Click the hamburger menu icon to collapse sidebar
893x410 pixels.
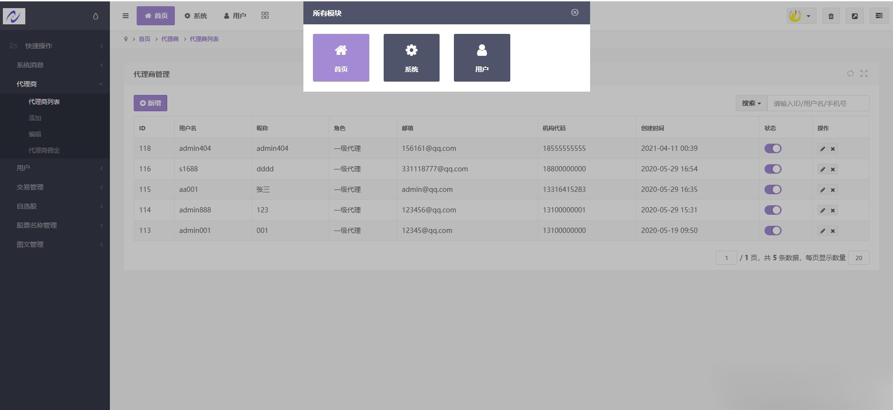coord(126,16)
